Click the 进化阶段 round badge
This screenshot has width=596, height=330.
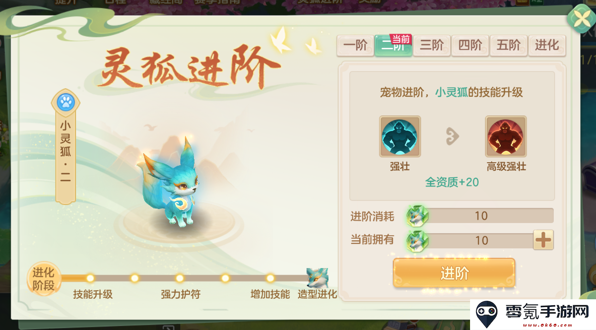pyautogui.click(x=44, y=279)
